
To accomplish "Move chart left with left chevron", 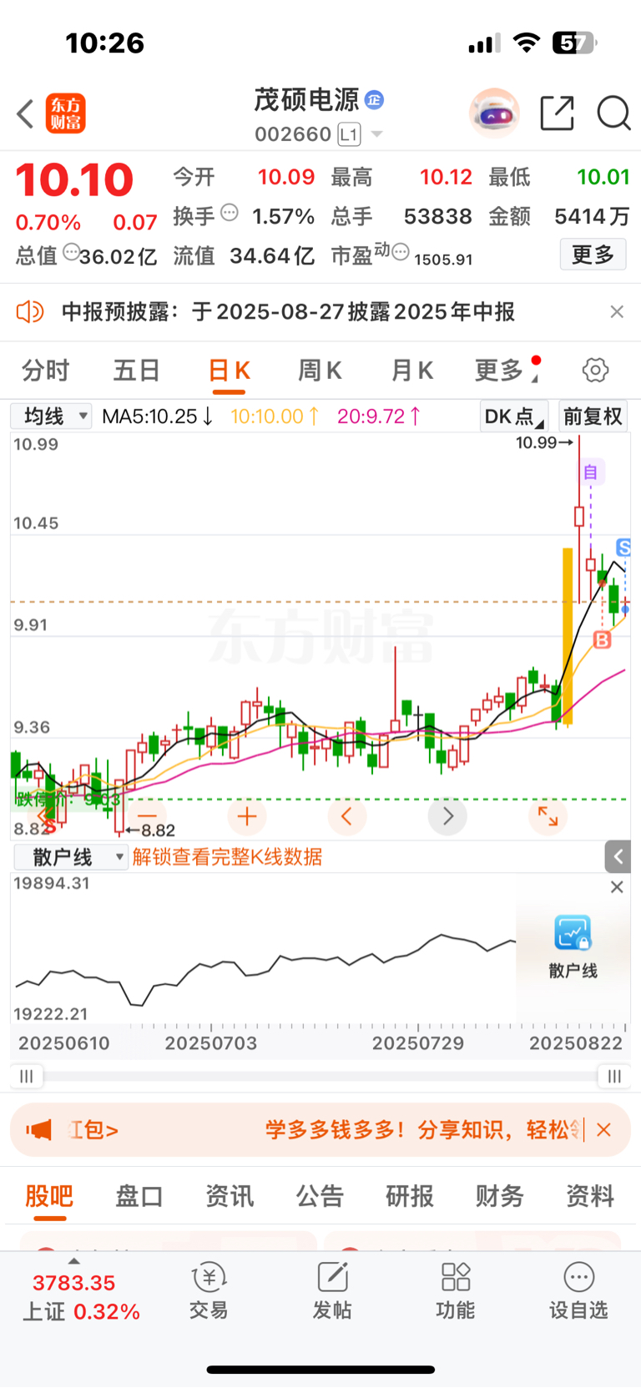I will [x=347, y=815].
